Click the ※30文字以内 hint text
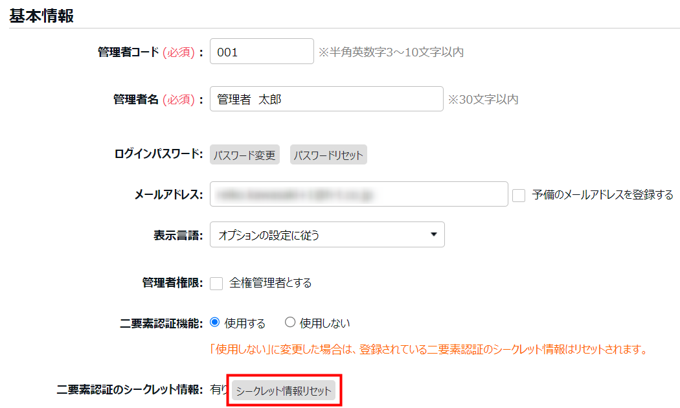Screen dimensions: 680x408 [x=483, y=100]
